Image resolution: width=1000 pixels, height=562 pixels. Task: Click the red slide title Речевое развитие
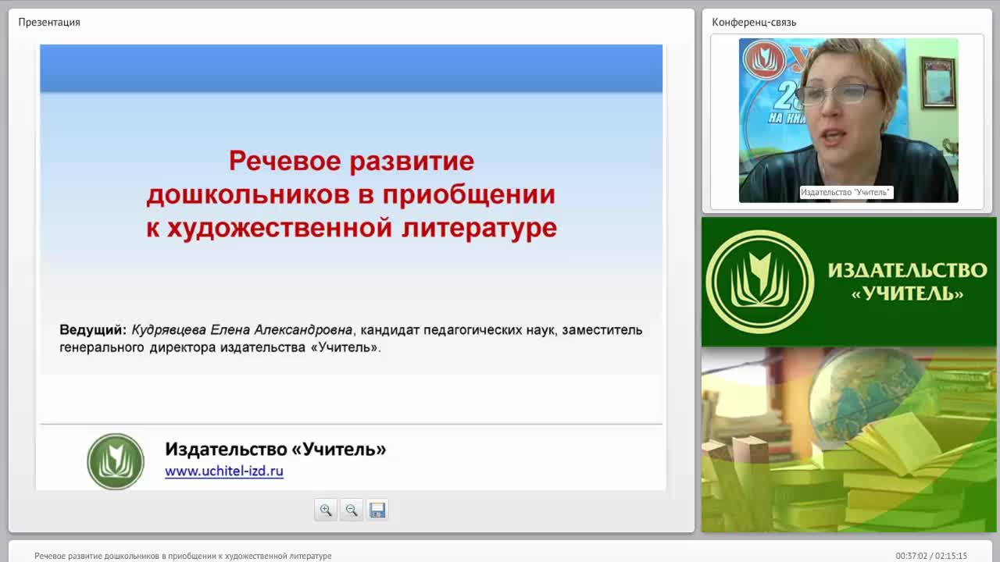point(352,161)
